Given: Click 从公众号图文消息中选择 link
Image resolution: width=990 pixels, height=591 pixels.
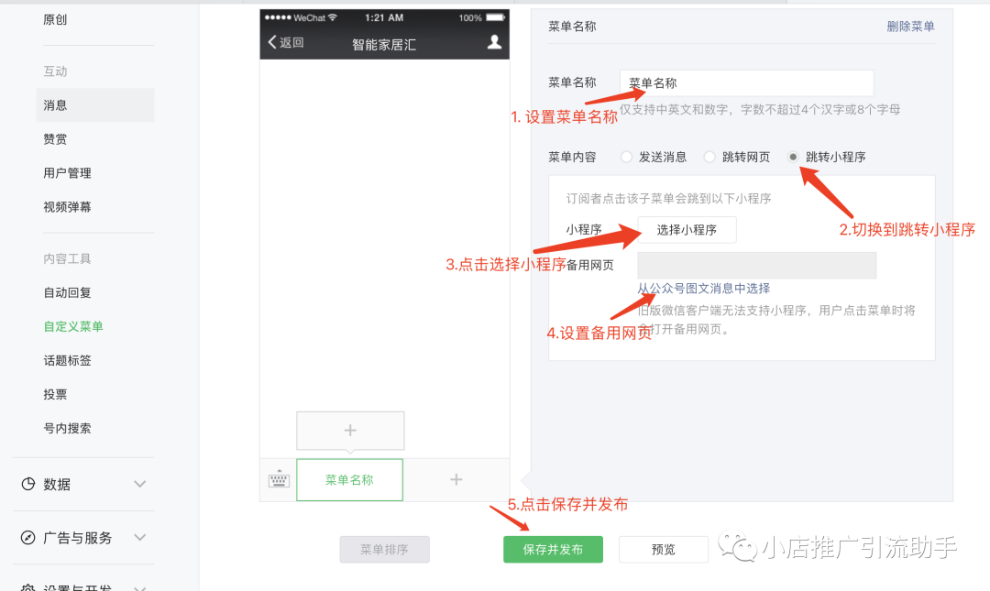Looking at the screenshot, I should [x=703, y=289].
